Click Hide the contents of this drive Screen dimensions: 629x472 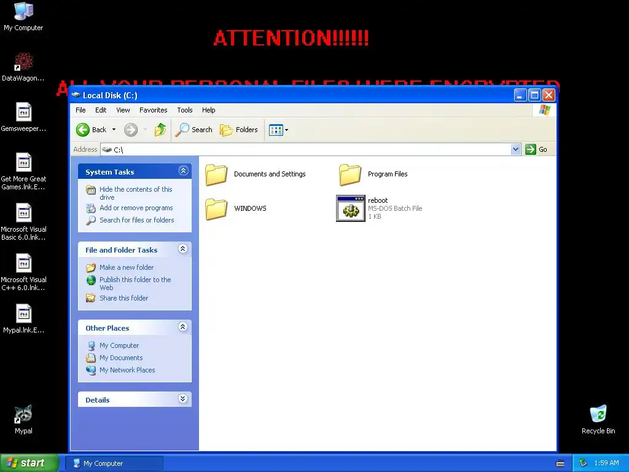[x=136, y=193]
